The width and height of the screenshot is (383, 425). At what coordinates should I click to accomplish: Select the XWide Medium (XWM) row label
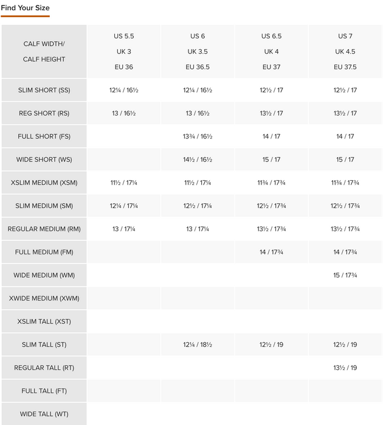(x=44, y=298)
